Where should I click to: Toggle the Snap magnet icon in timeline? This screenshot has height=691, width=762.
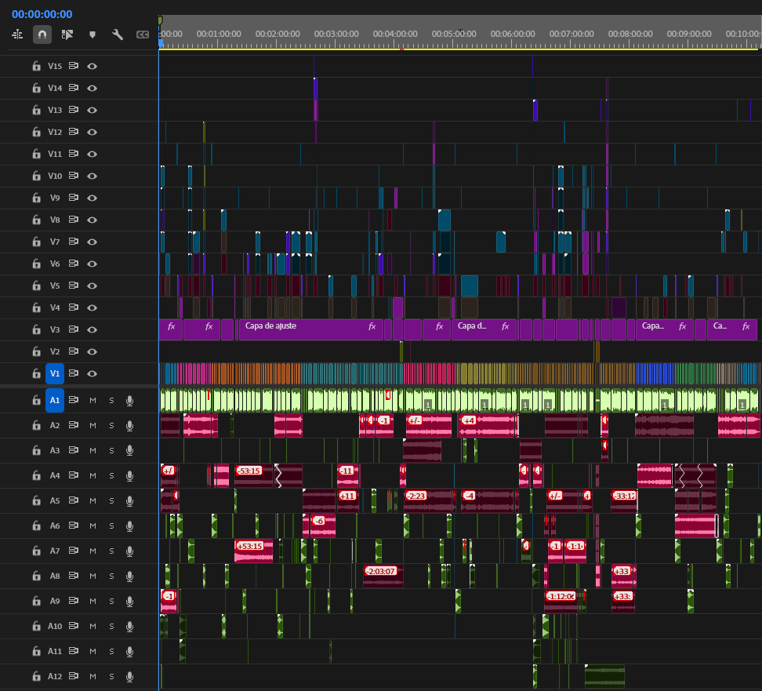42,35
